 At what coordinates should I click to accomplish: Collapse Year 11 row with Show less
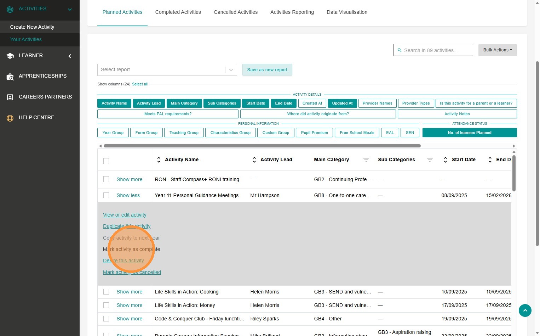tap(128, 195)
